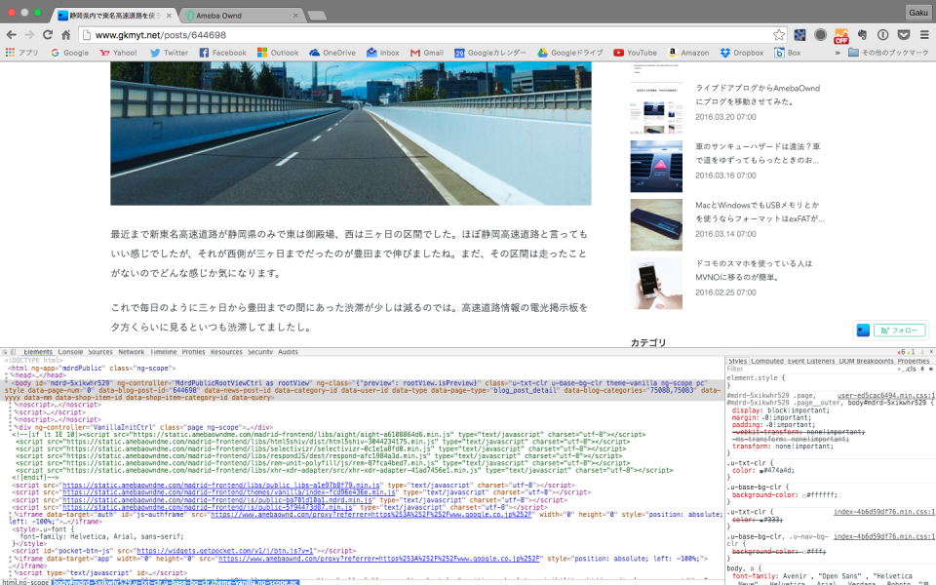Image resolution: width=936 pixels, height=585 pixels.
Task: Open the Livedoor to AmebaOwnd article link
Action: [758, 95]
